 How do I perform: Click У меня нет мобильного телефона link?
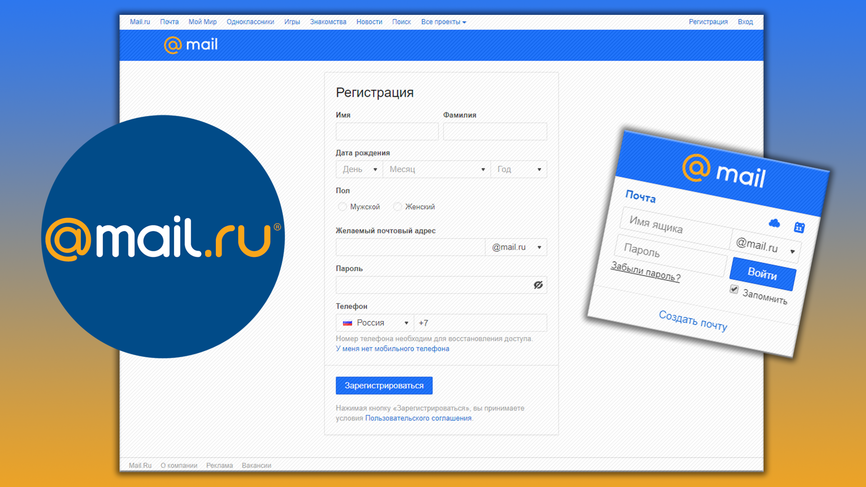[x=392, y=349]
